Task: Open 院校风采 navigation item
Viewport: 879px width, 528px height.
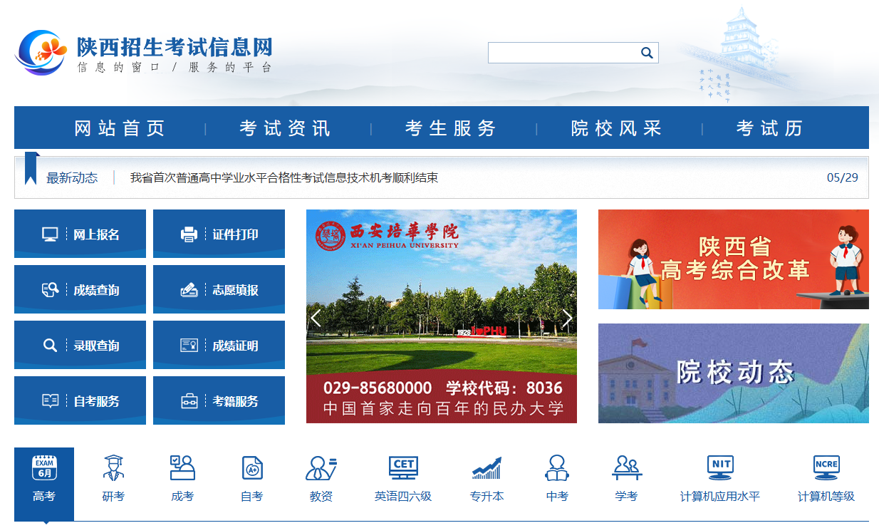Action: point(616,128)
